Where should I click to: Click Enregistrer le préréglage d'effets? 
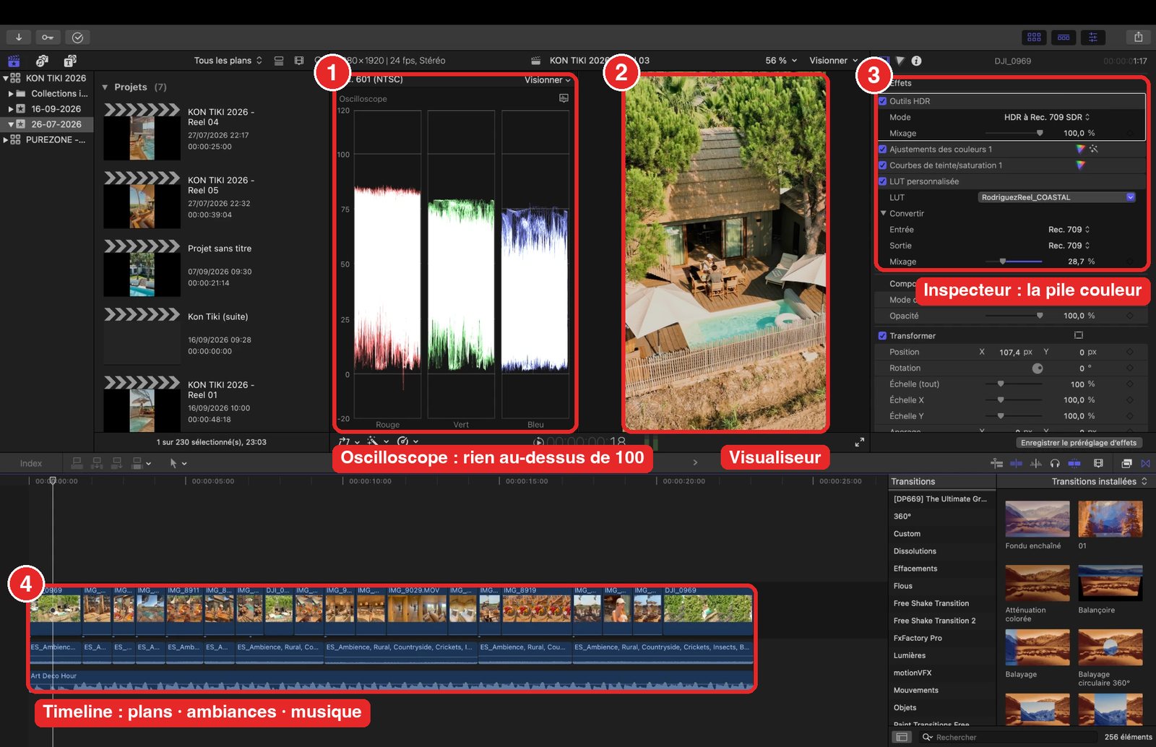point(1079,443)
